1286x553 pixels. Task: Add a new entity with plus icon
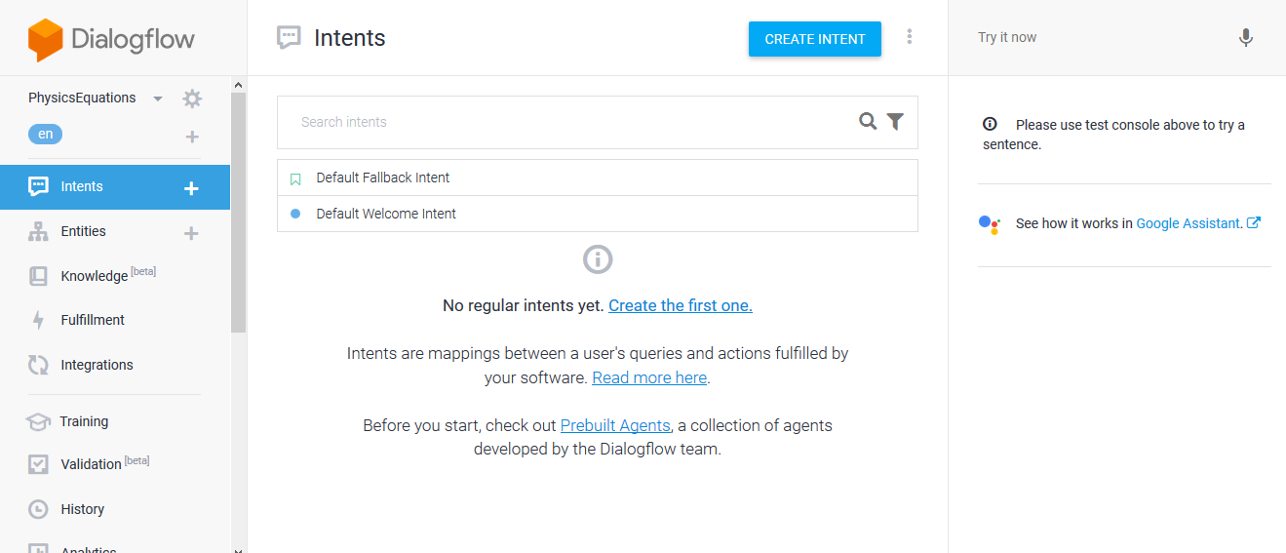[192, 233]
